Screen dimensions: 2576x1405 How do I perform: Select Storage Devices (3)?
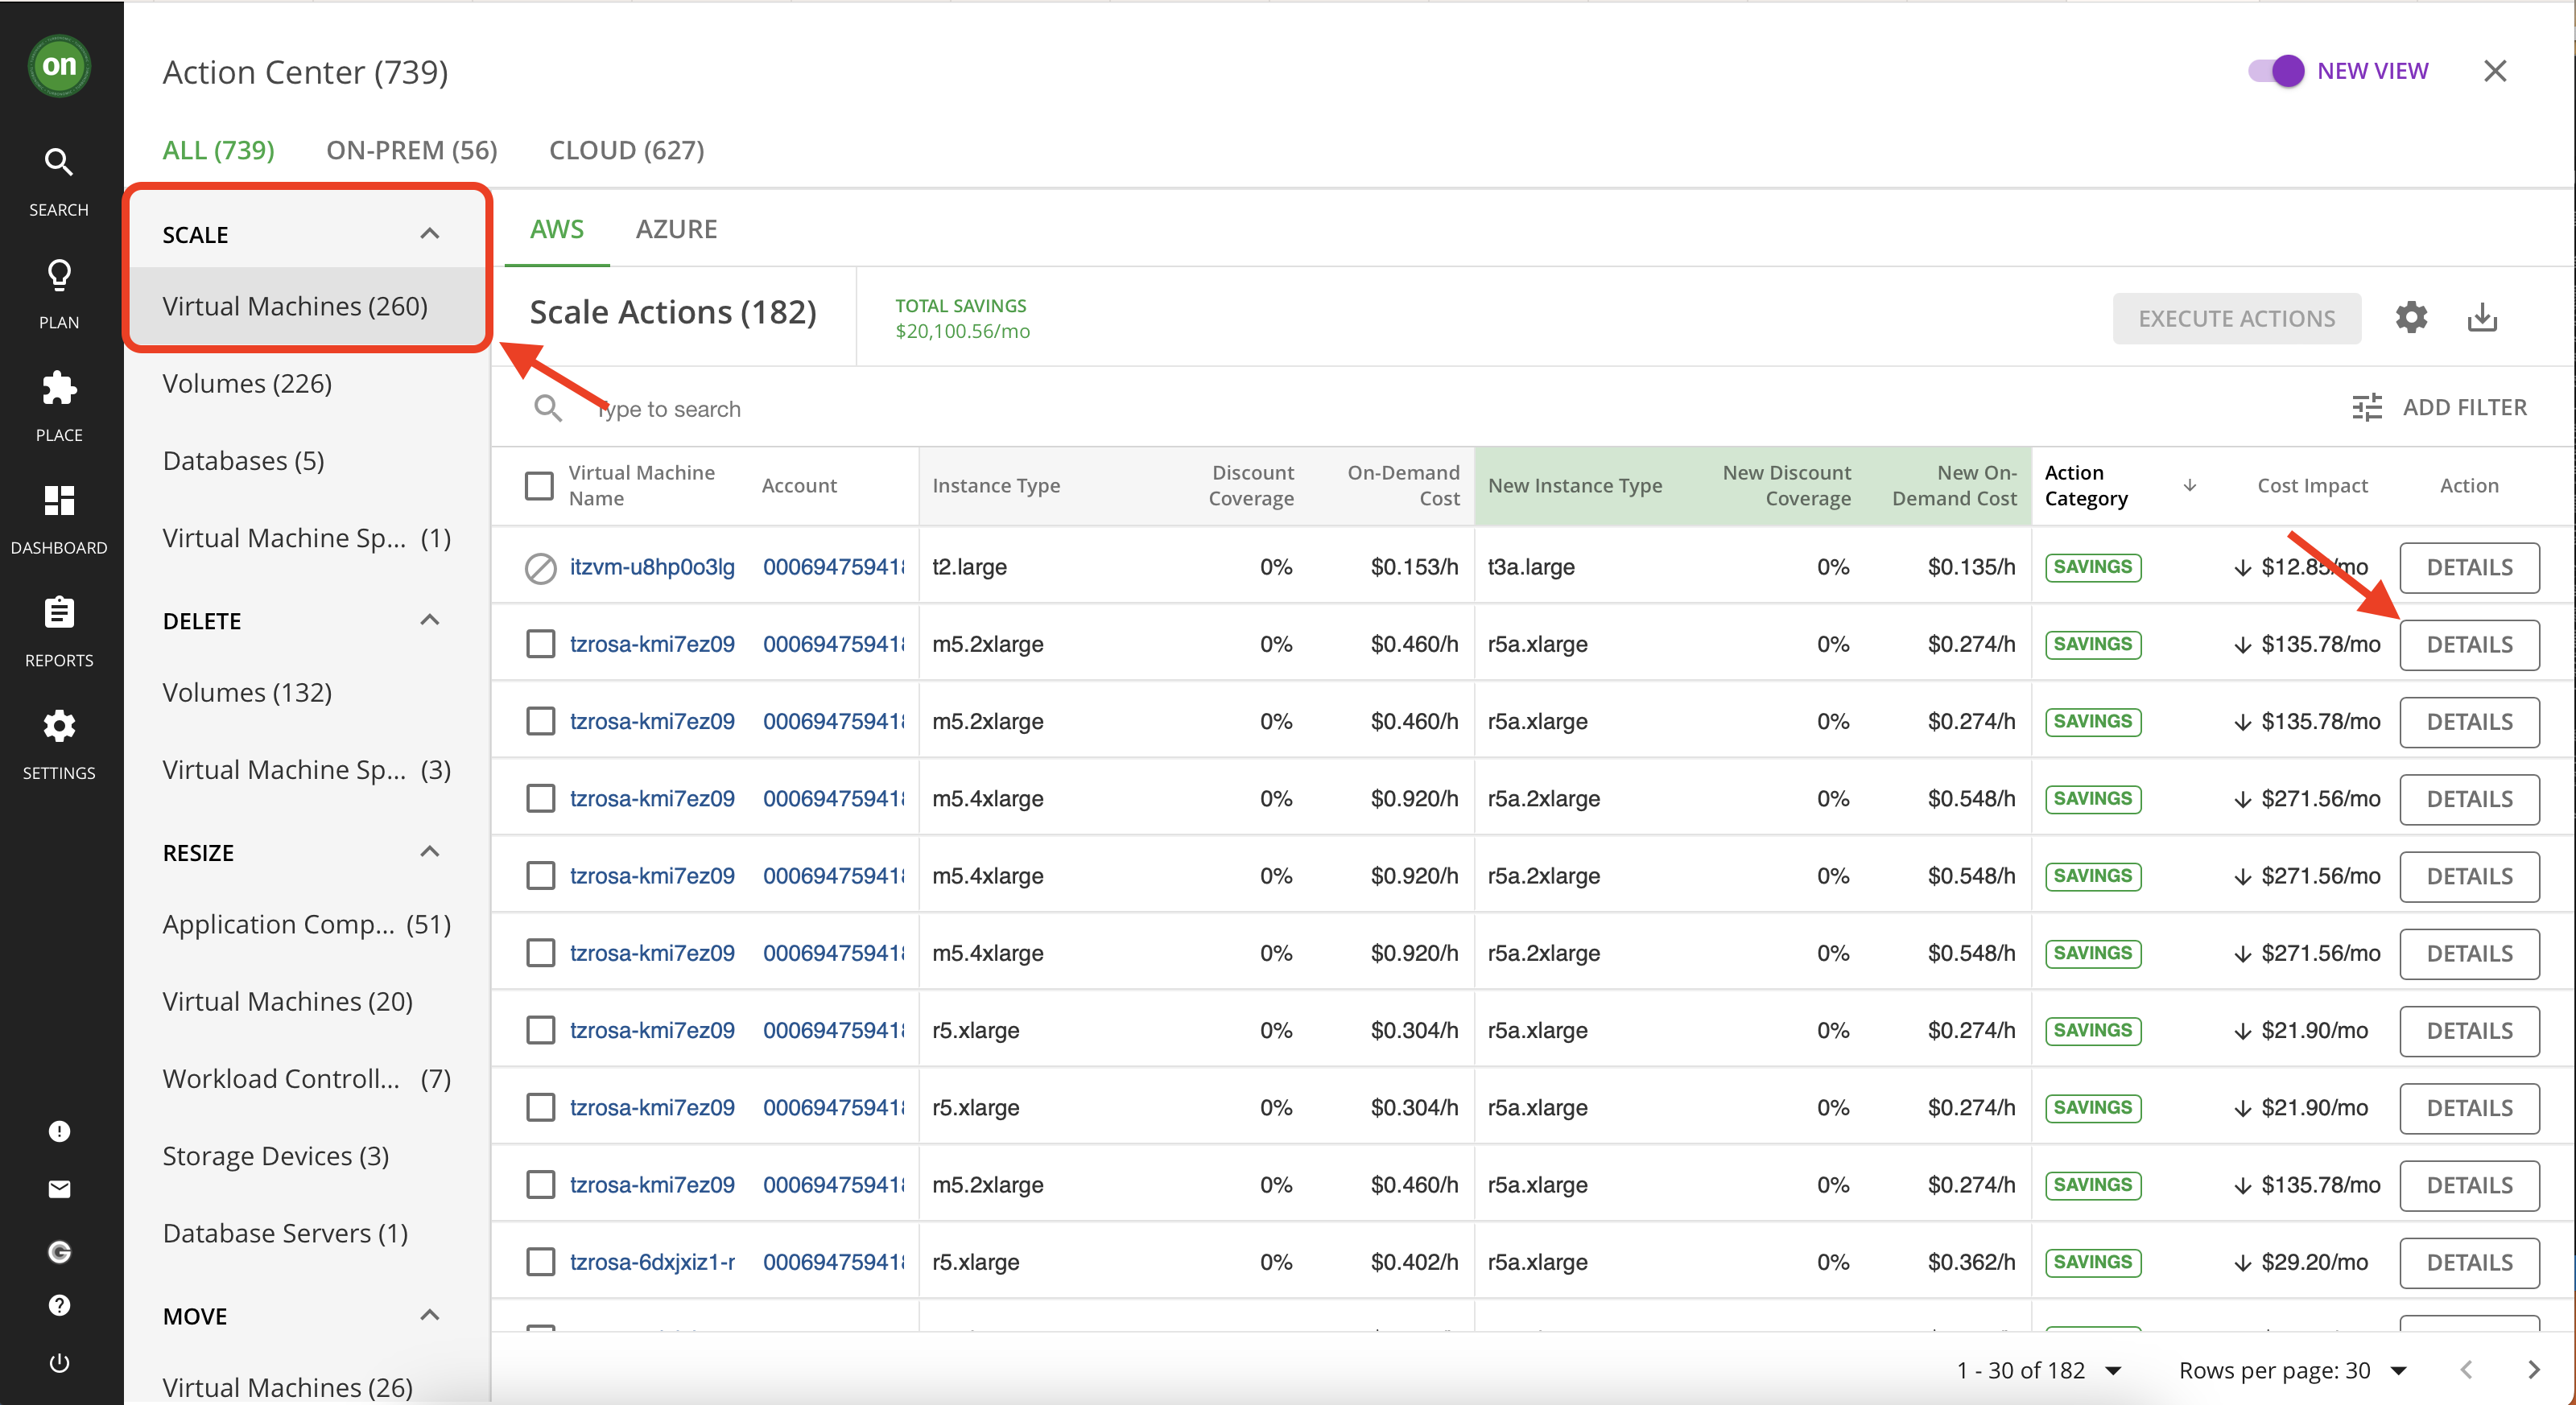(275, 1156)
